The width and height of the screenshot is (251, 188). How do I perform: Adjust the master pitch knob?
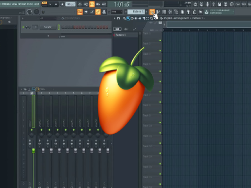37,12
